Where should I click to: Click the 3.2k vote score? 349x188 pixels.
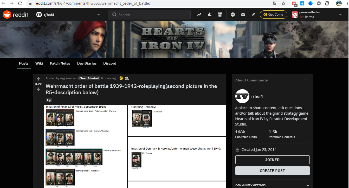(38, 84)
